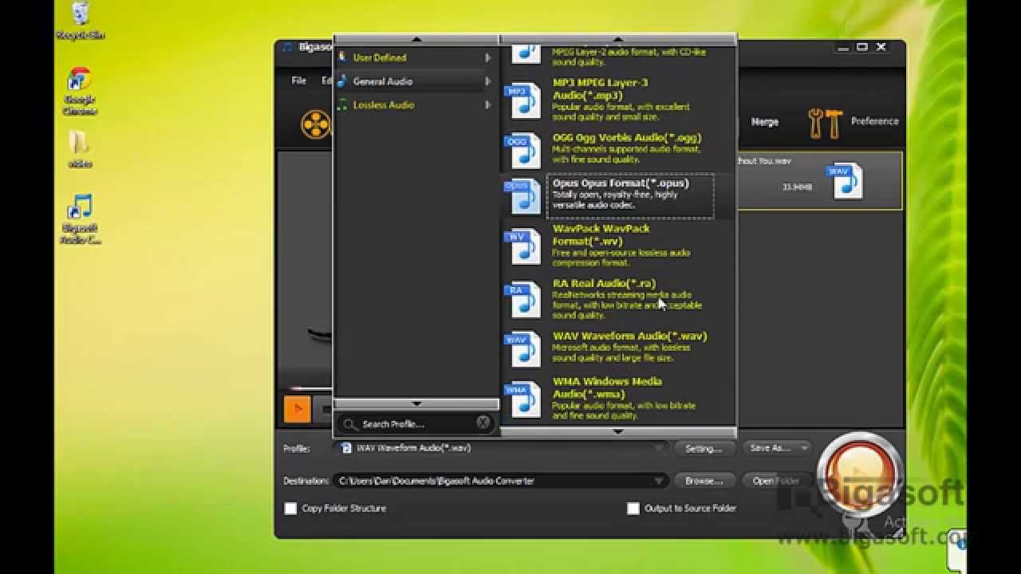Screen dimensions: 1021x574
Task: Open the video folder on desktop
Action: click(79, 149)
